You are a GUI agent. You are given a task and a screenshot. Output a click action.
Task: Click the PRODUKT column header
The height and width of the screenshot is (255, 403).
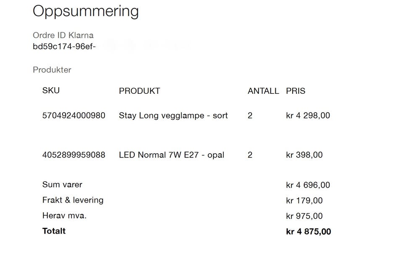(139, 91)
